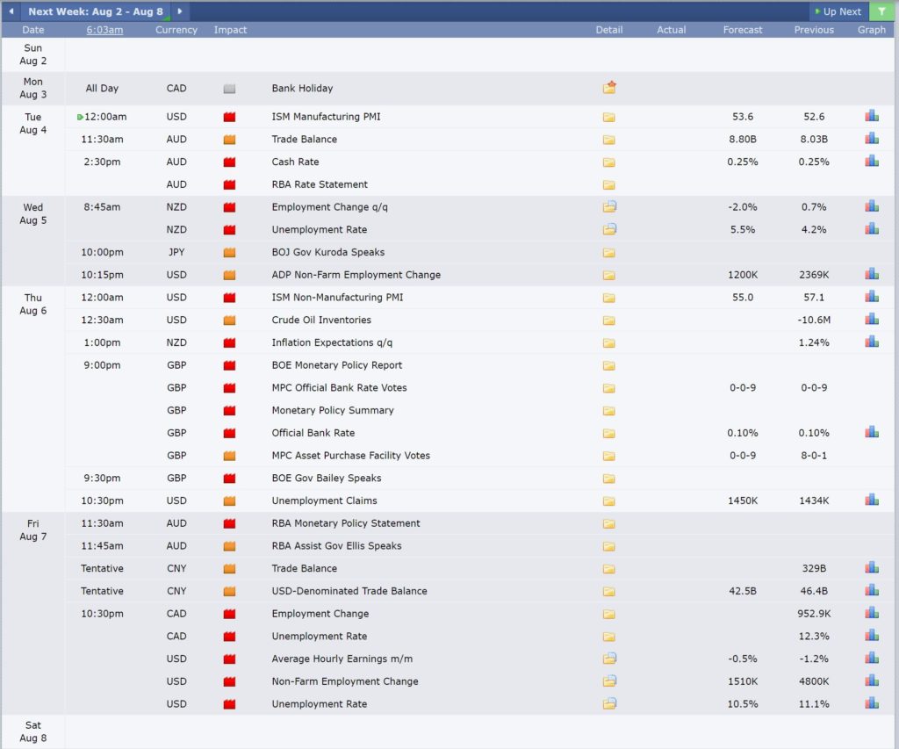Show graph for CAD Unemployment Rate
Viewport: 899px width, 749px height.
[x=872, y=636]
